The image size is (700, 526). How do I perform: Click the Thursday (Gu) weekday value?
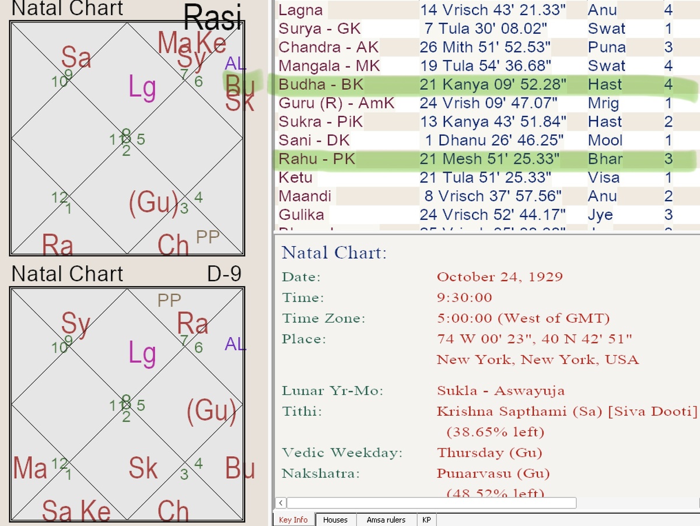click(489, 453)
